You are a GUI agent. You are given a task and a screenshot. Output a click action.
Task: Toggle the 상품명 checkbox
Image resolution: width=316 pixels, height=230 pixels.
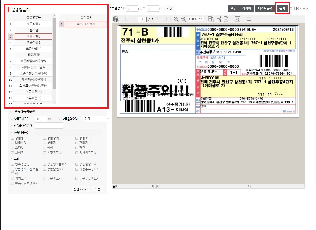(12, 138)
